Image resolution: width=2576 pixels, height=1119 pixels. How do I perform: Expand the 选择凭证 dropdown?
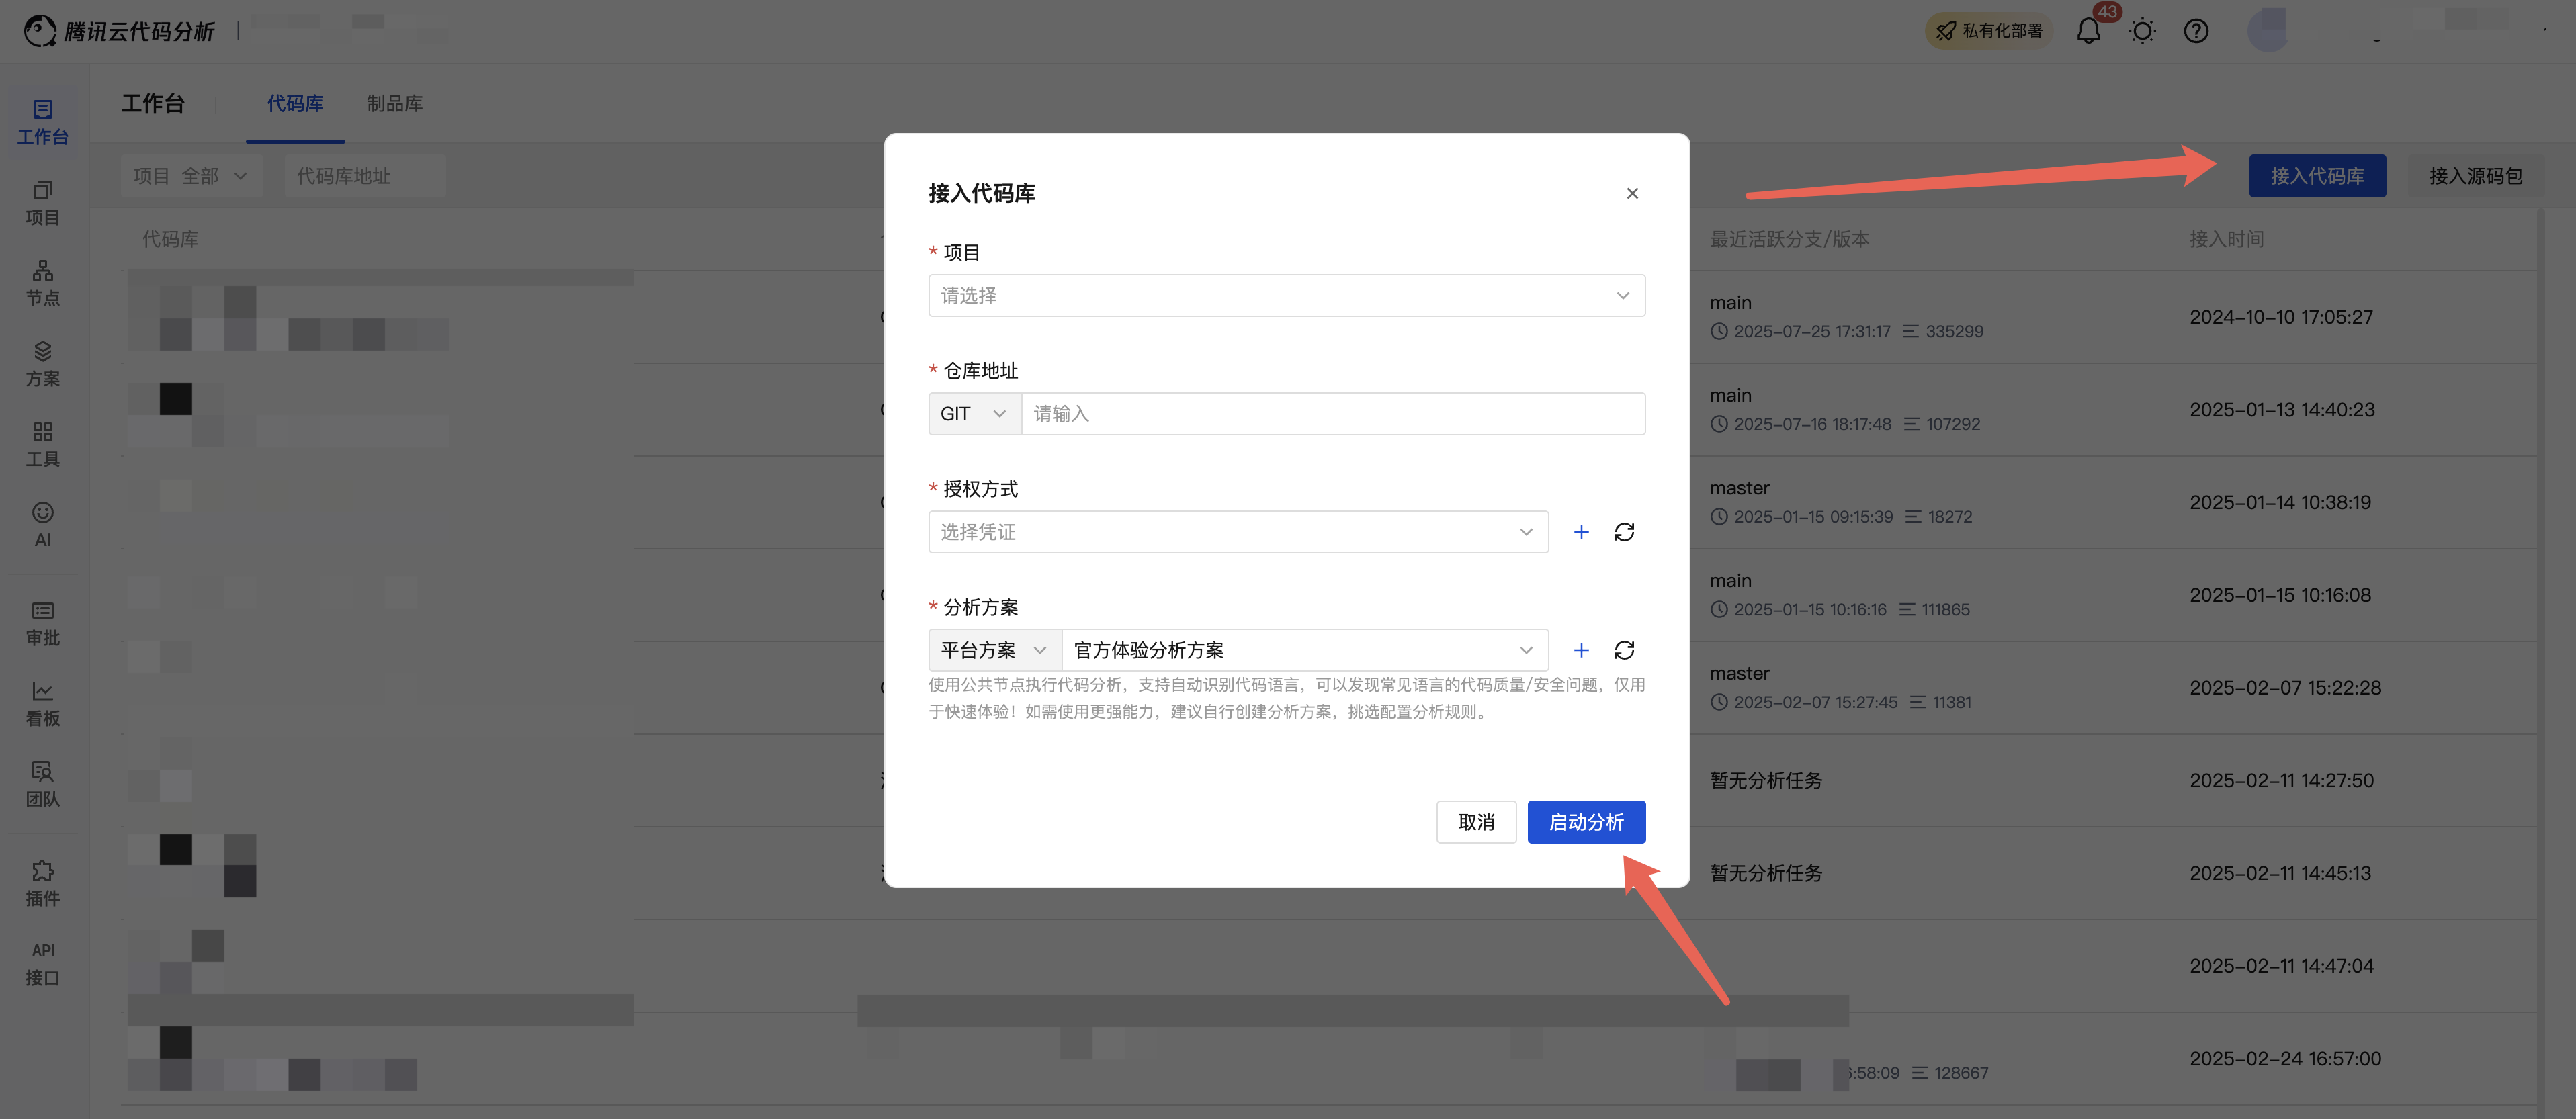[1237, 532]
